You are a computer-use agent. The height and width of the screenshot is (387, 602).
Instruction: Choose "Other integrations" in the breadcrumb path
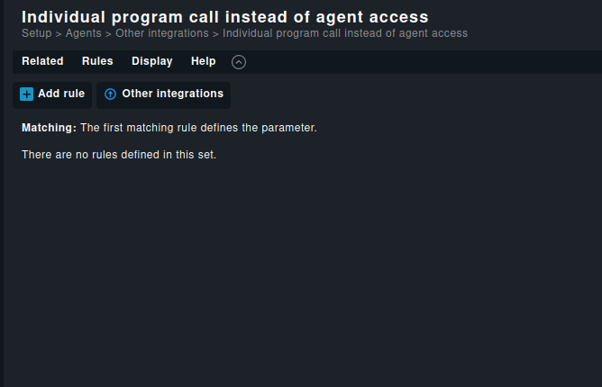pos(161,33)
